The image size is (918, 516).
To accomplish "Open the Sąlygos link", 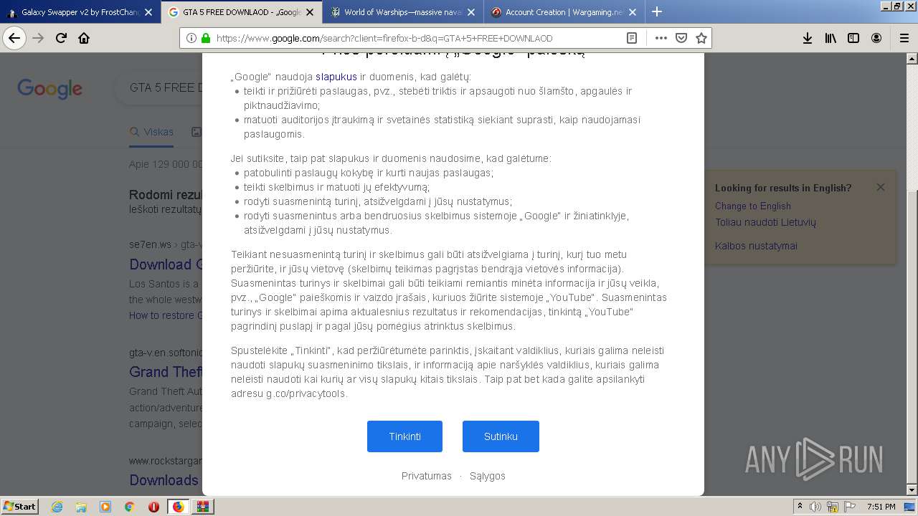I will point(488,476).
